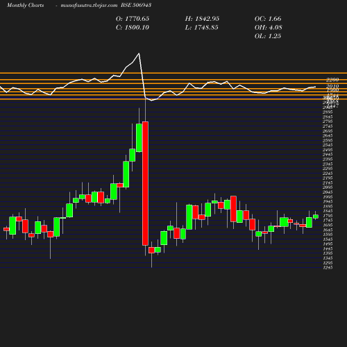Select the close value 'C: 1800.10'
Image resolution: width=347 pixels, height=347 pixels.
tap(133, 28)
